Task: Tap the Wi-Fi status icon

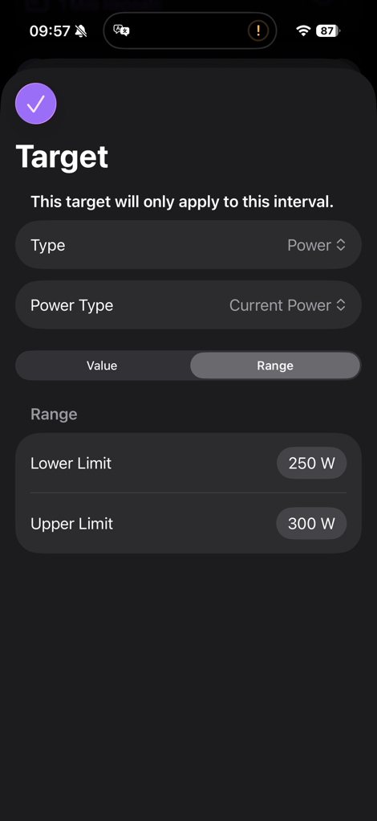Action: pos(302,31)
